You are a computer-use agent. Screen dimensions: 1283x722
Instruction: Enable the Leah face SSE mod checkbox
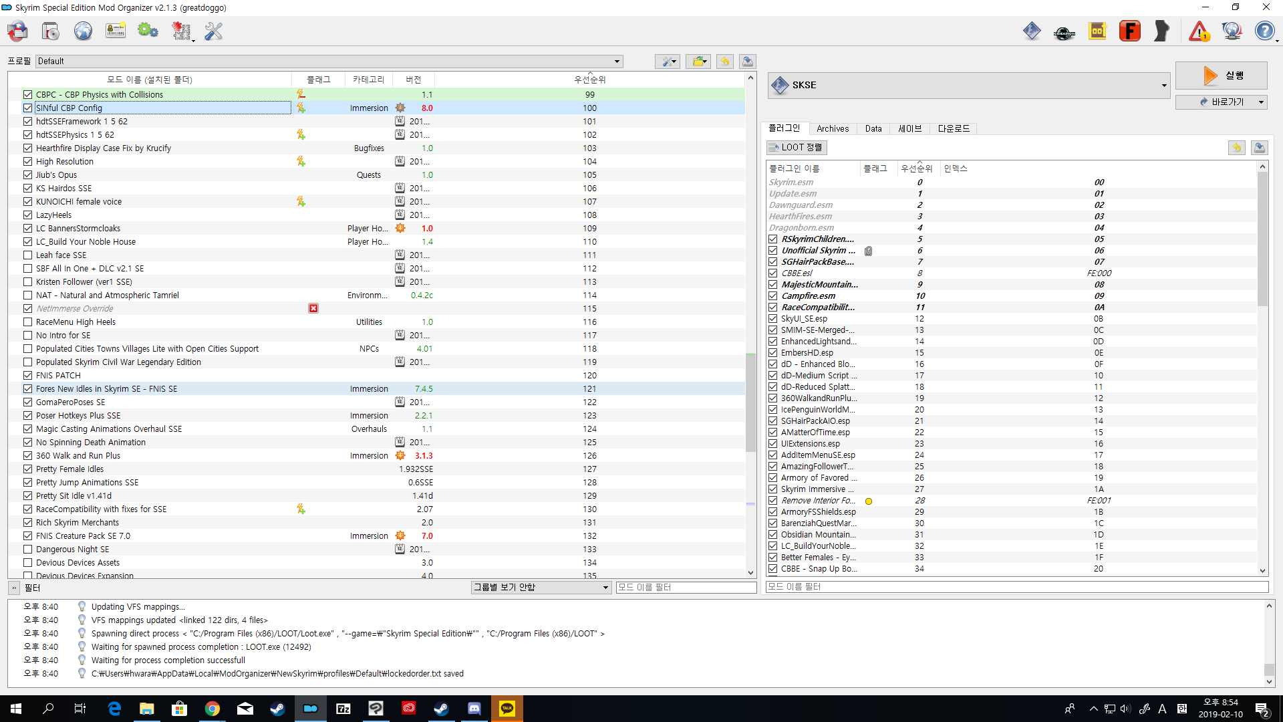tap(27, 255)
